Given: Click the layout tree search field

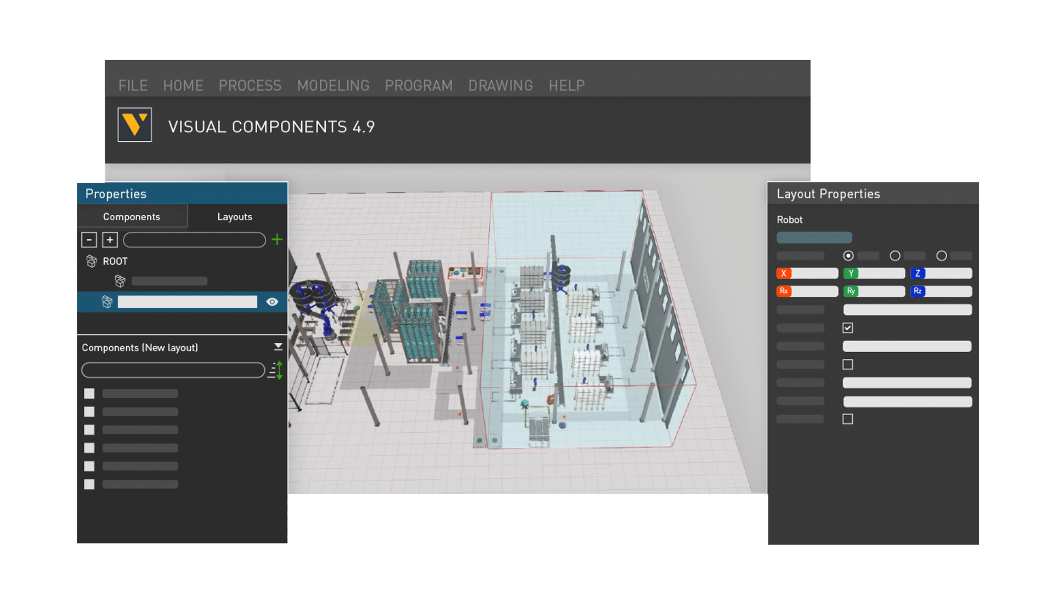Looking at the screenshot, I should point(194,239).
